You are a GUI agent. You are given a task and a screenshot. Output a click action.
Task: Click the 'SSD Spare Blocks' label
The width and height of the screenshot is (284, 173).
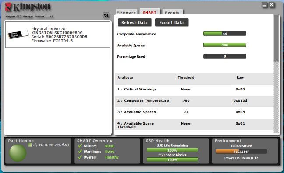pos(172,155)
